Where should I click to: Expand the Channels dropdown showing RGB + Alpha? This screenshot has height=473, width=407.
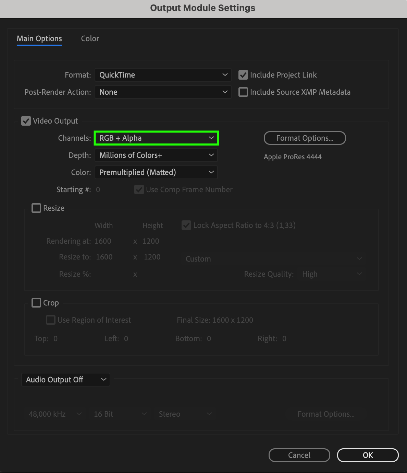tap(156, 138)
